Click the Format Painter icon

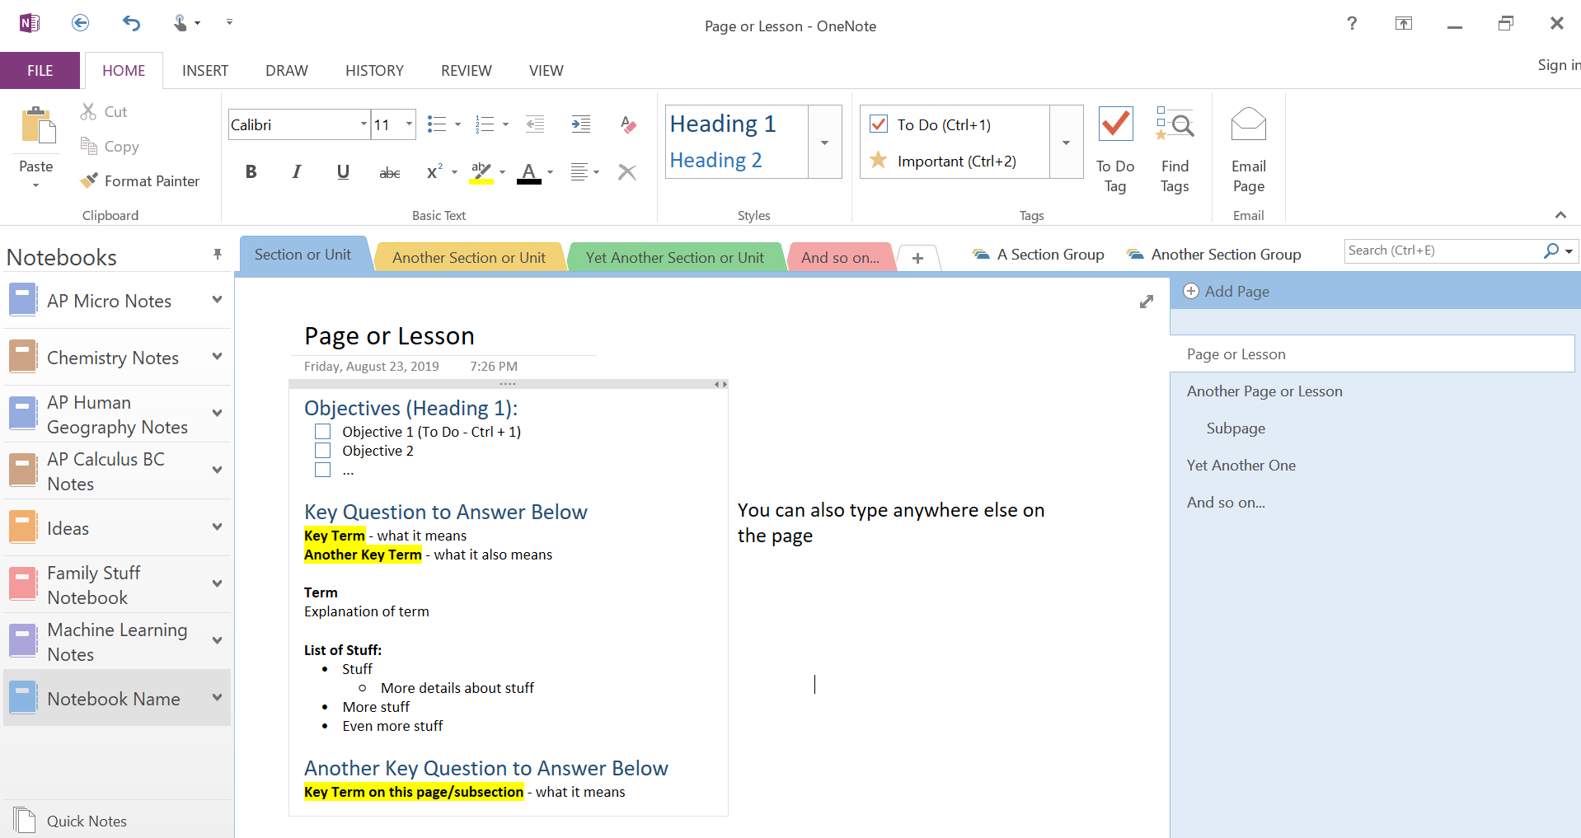[x=89, y=180]
